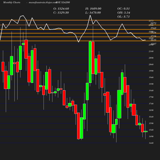Click the 1840 price axis label

click(x=151, y=91)
